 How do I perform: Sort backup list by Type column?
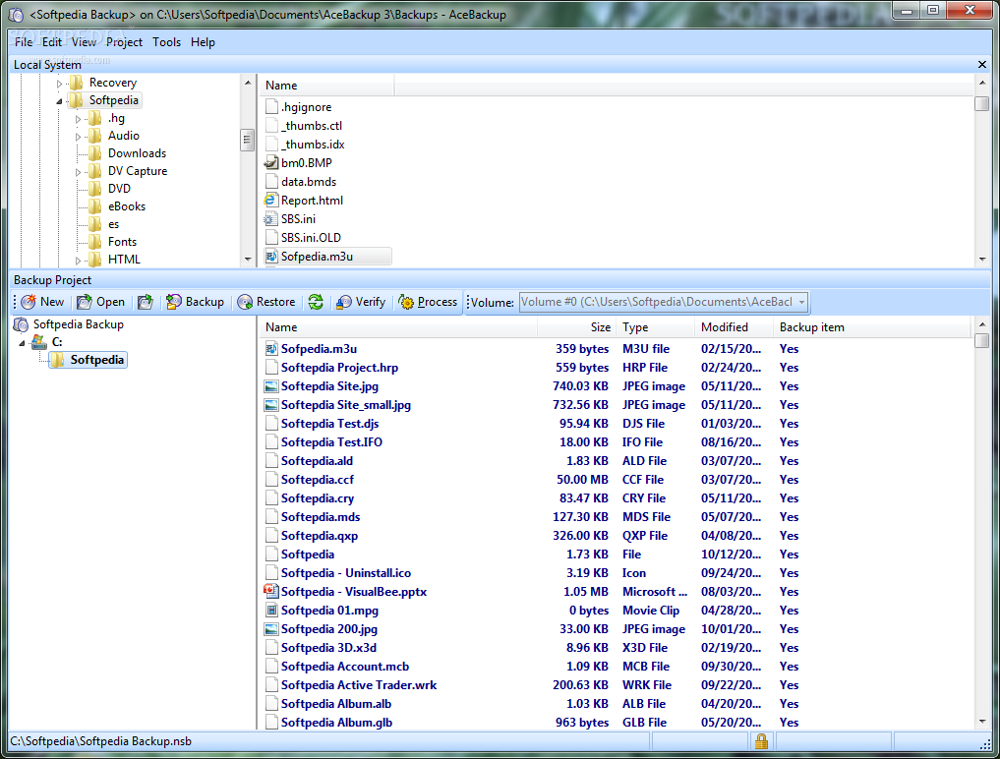655,327
